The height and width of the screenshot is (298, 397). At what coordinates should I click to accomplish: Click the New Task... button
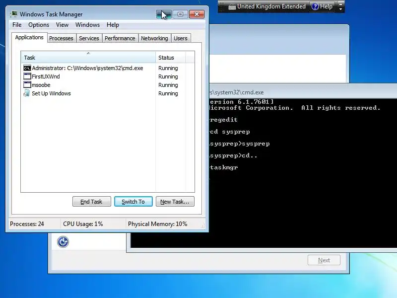click(175, 202)
